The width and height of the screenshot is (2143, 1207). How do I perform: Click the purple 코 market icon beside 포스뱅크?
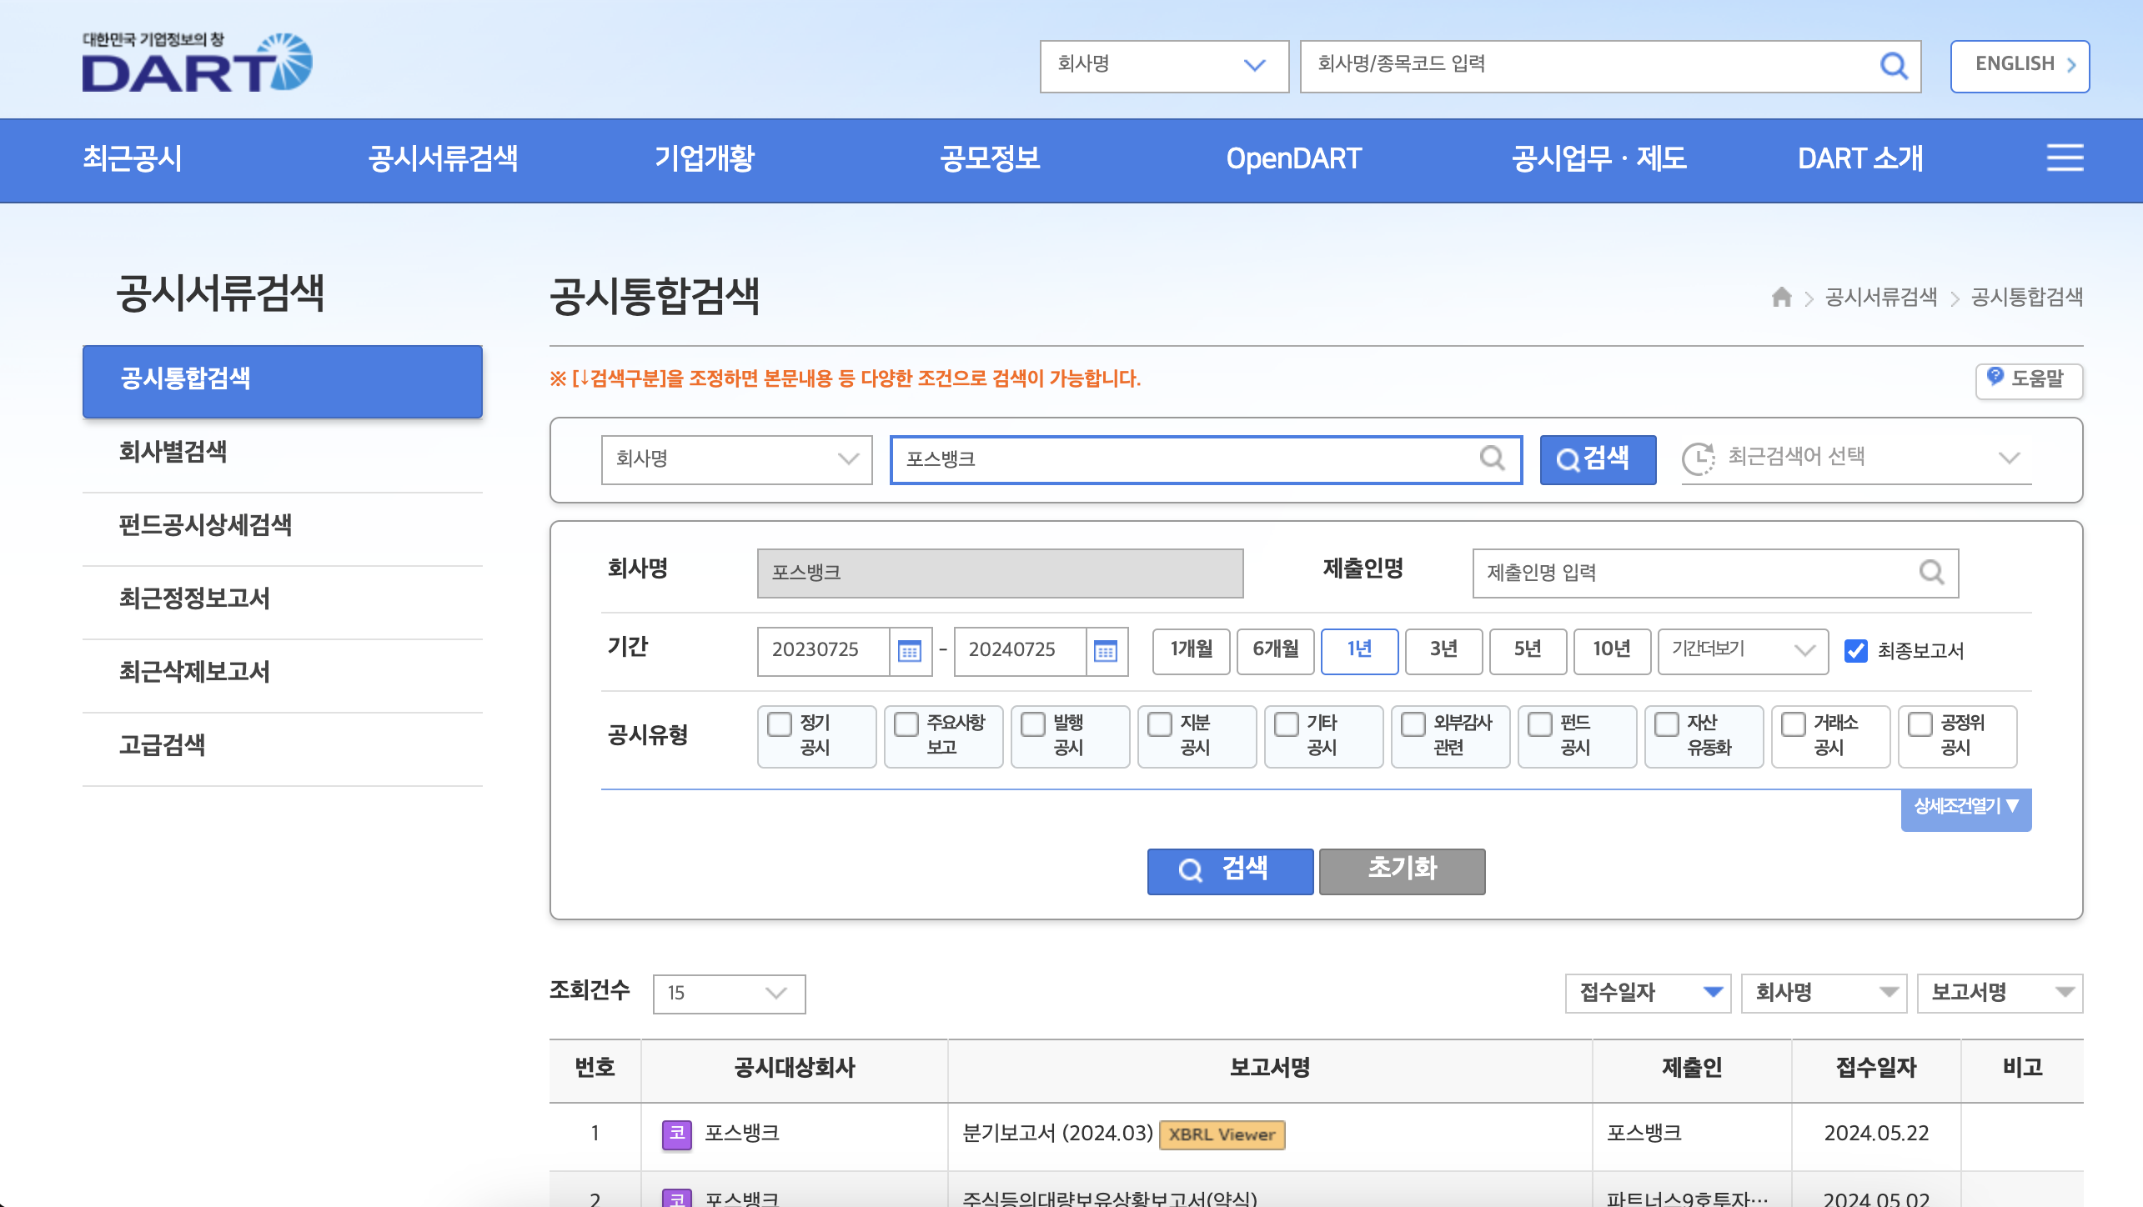(676, 1134)
